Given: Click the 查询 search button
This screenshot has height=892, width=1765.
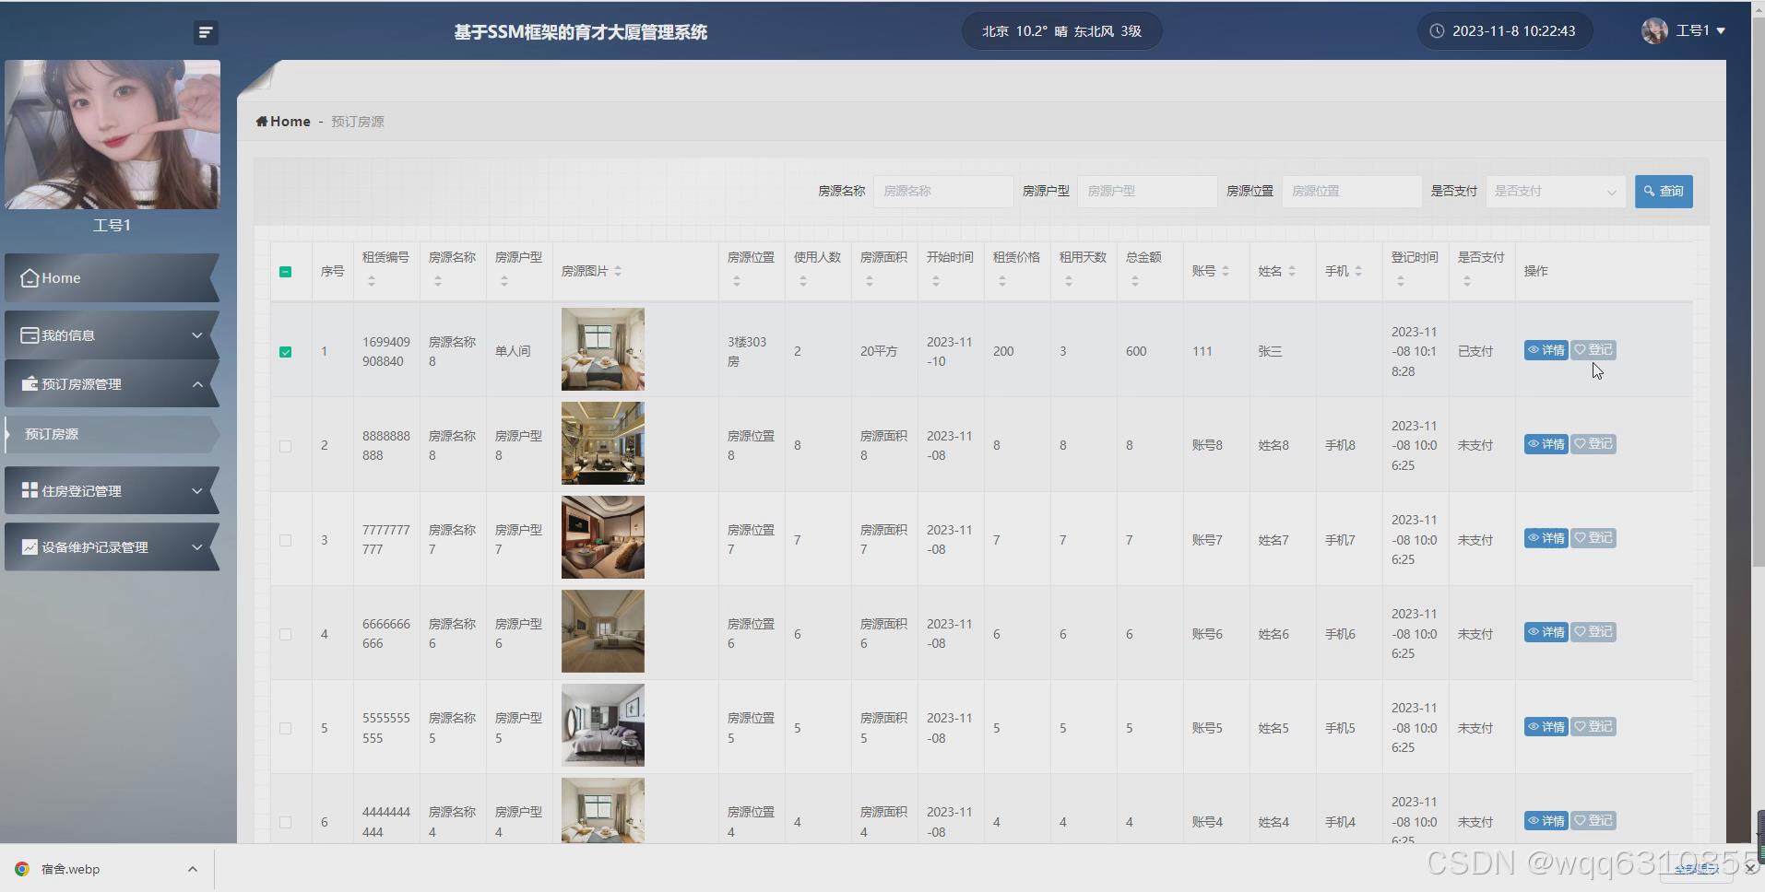Looking at the screenshot, I should click(x=1664, y=191).
